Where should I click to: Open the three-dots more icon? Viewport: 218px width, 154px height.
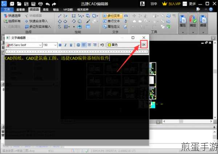point(185,4)
